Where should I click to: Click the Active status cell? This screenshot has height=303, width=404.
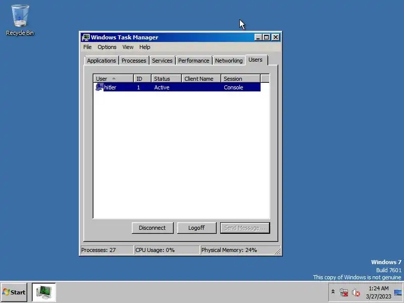point(162,87)
